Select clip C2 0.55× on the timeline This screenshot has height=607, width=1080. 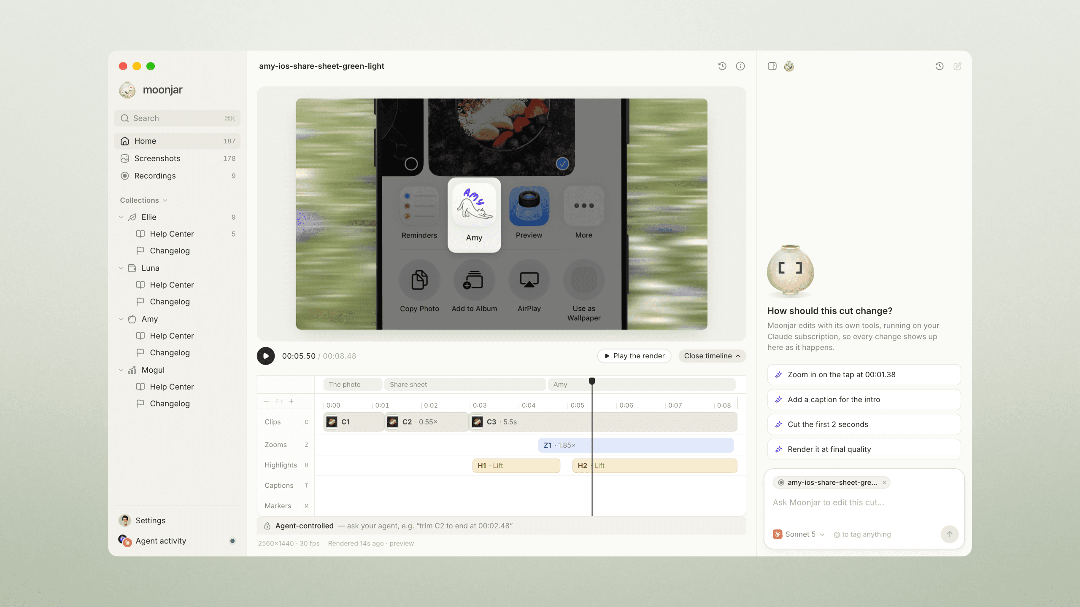(427, 422)
